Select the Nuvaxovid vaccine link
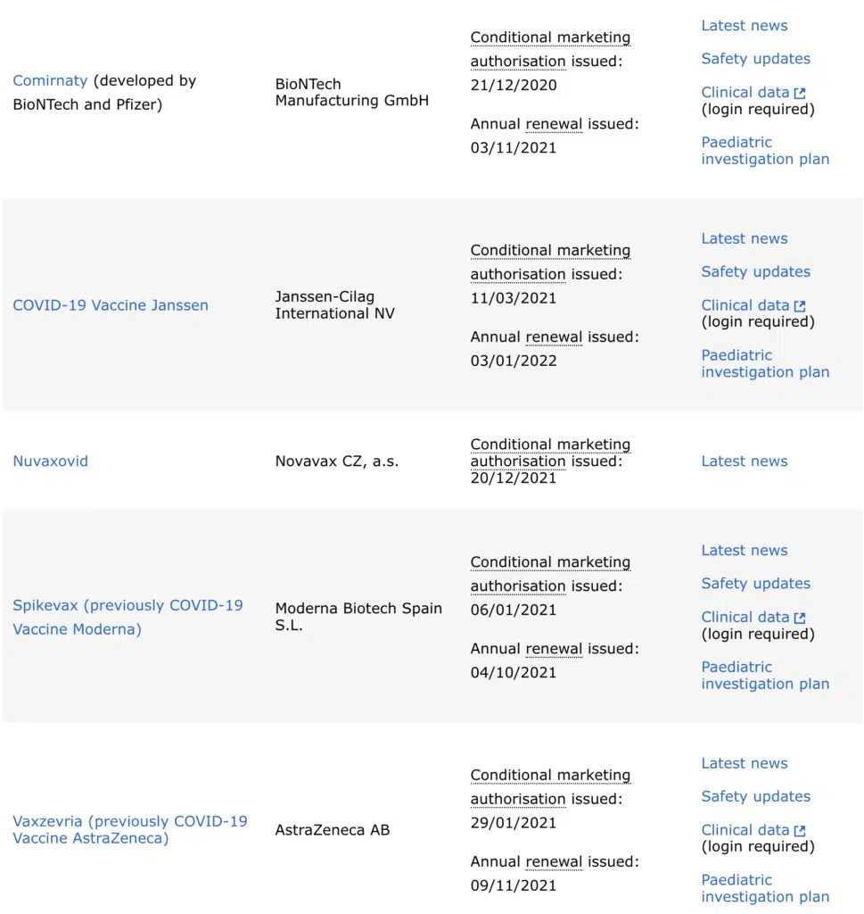Viewport: 864px width, 914px height. pos(51,461)
